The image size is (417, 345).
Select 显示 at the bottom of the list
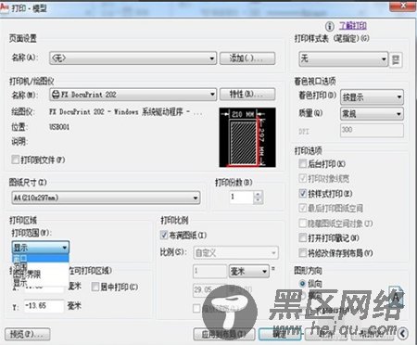click(41, 282)
